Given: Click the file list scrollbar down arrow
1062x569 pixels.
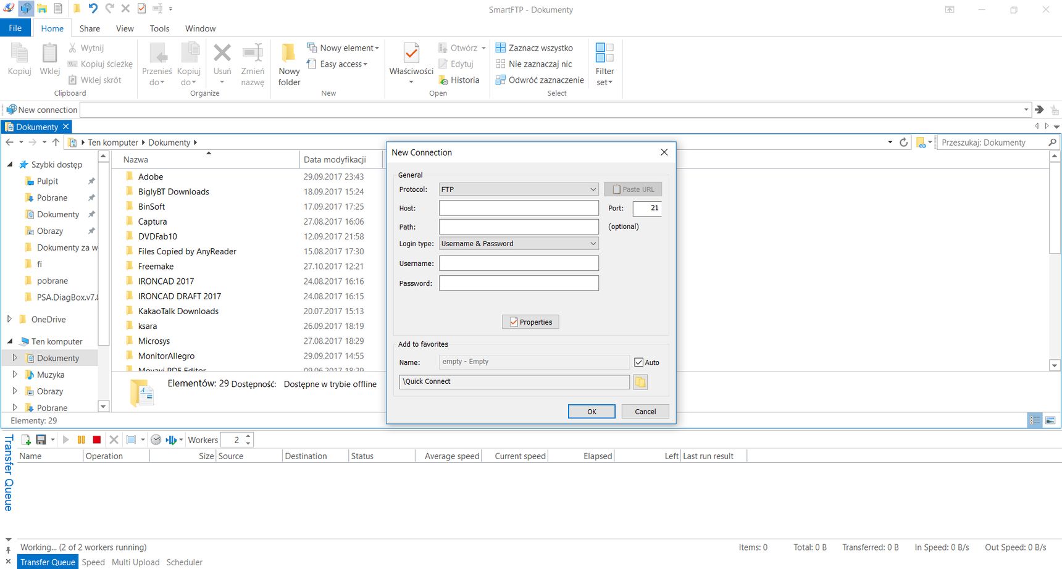Looking at the screenshot, I should (x=1055, y=365).
